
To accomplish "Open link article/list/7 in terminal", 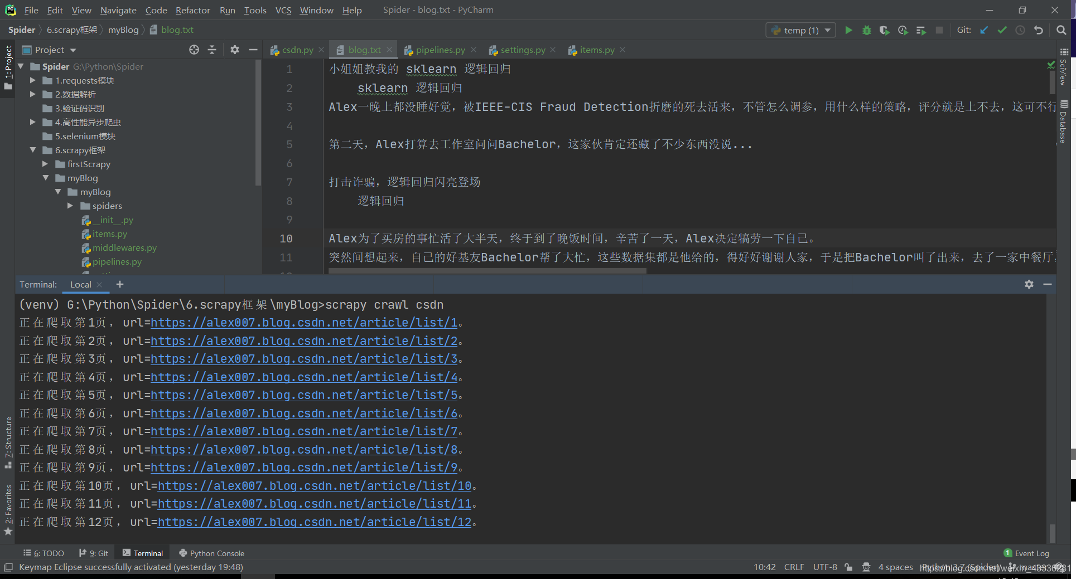I will [304, 431].
